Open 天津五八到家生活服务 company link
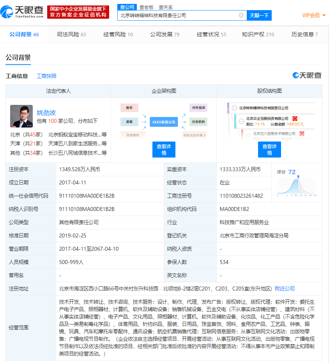 pyautogui.click(x=77, y=143)
